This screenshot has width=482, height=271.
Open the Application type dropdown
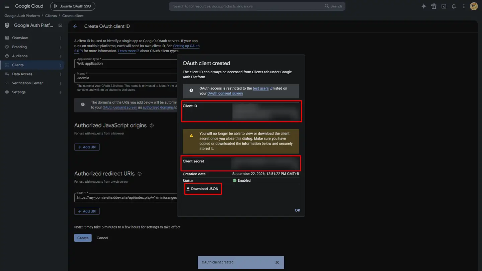(126, 64)
